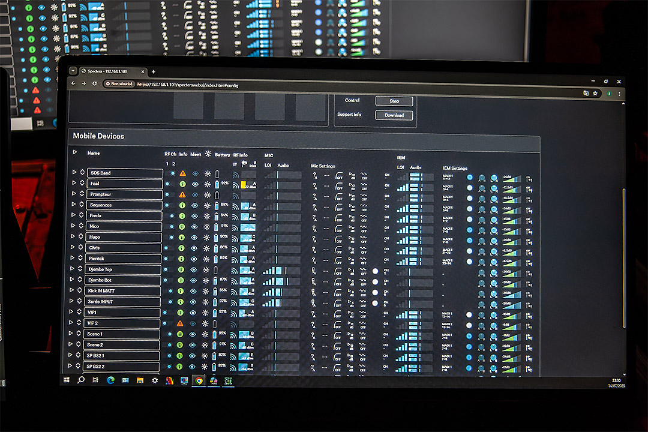Click the battery icon for Fredo
The height and width of the screenshot is (432, 648).
pos(217,215)
